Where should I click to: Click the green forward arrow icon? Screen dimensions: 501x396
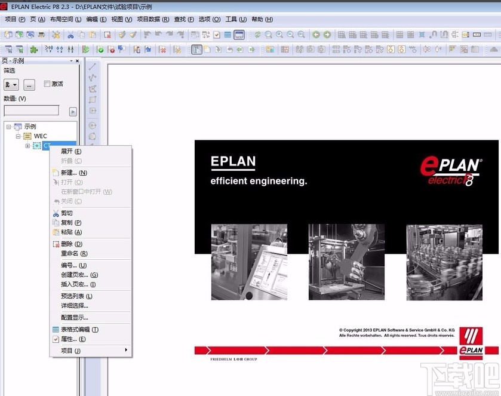pos(327,35)
